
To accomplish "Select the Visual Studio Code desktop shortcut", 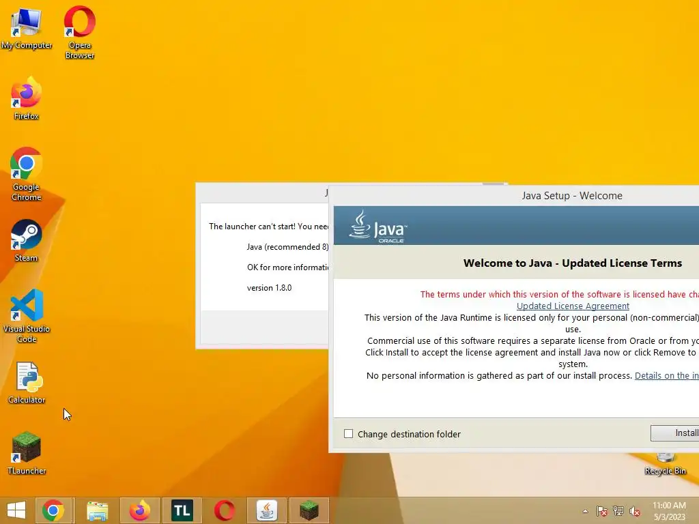I will 27,316.
